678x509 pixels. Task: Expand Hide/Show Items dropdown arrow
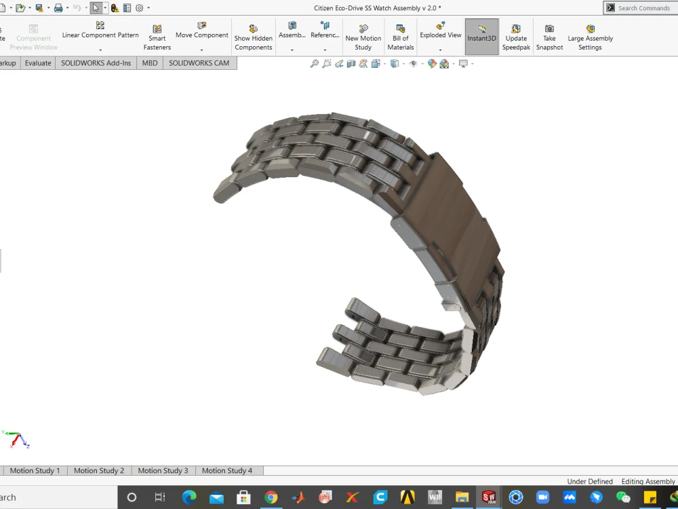pos(422,64)
